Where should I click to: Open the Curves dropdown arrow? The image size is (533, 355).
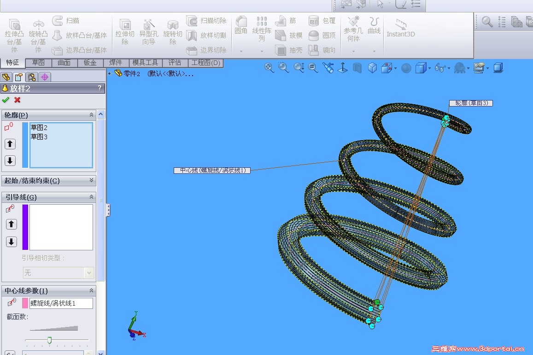(x=374, y=51)
